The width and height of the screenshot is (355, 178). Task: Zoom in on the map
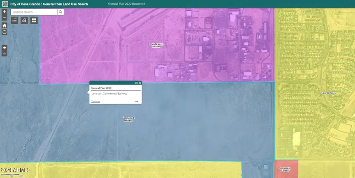pos(4,12)
